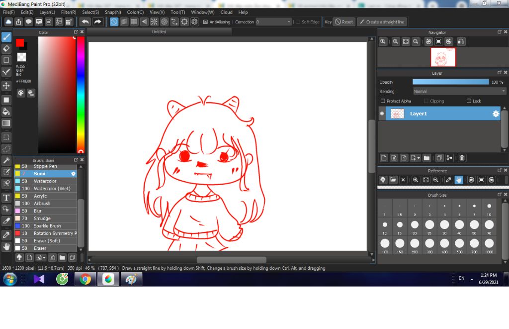Click the layer Opacity slider
The image size is (509, 329).
pyautogui.click(x=450, y=82)
